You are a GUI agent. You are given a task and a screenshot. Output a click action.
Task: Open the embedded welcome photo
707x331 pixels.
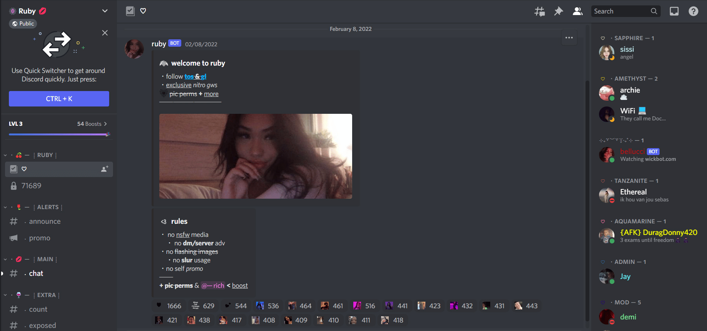click(x=256, y=156)
